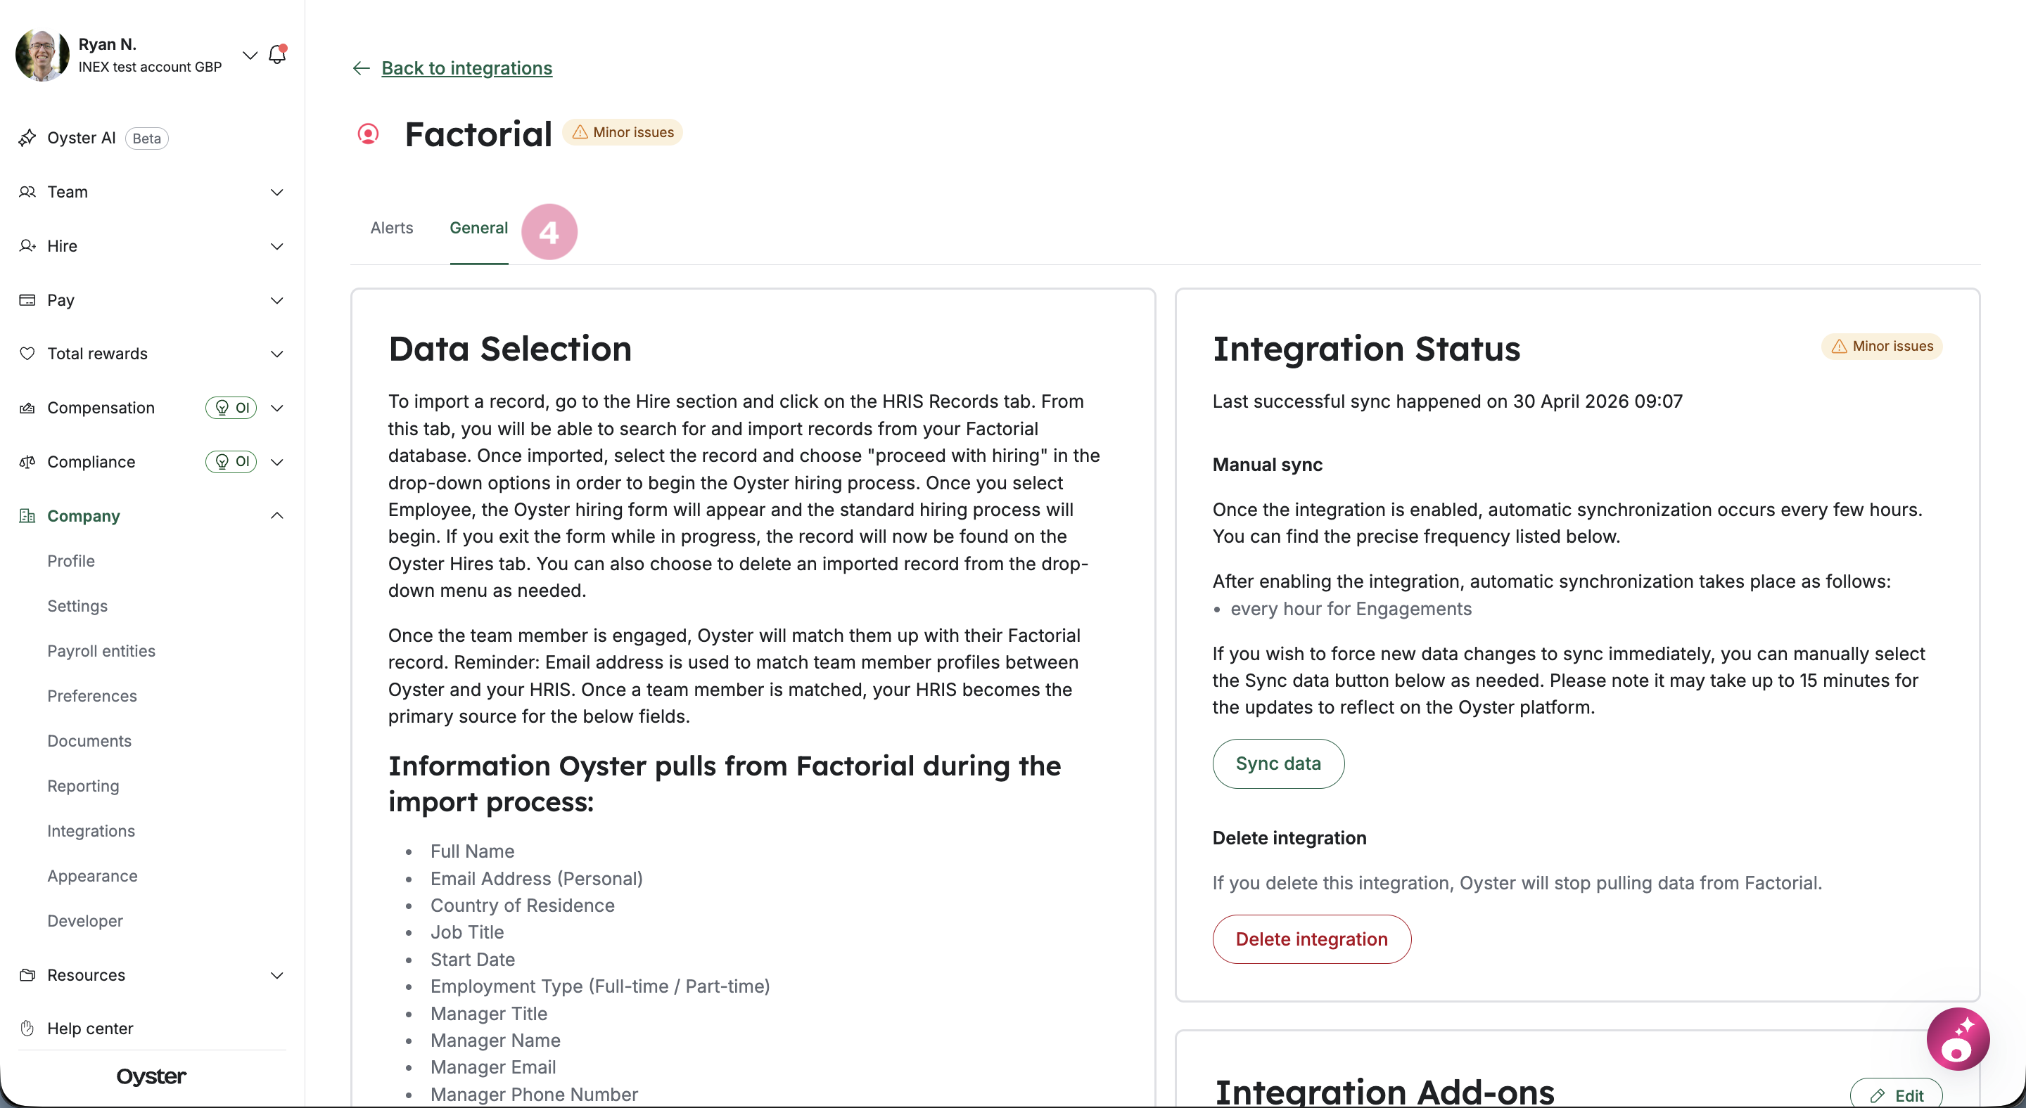Open Company Profile page
The width and height of the screenshot is (2026, 1108).
click(71, 561)
